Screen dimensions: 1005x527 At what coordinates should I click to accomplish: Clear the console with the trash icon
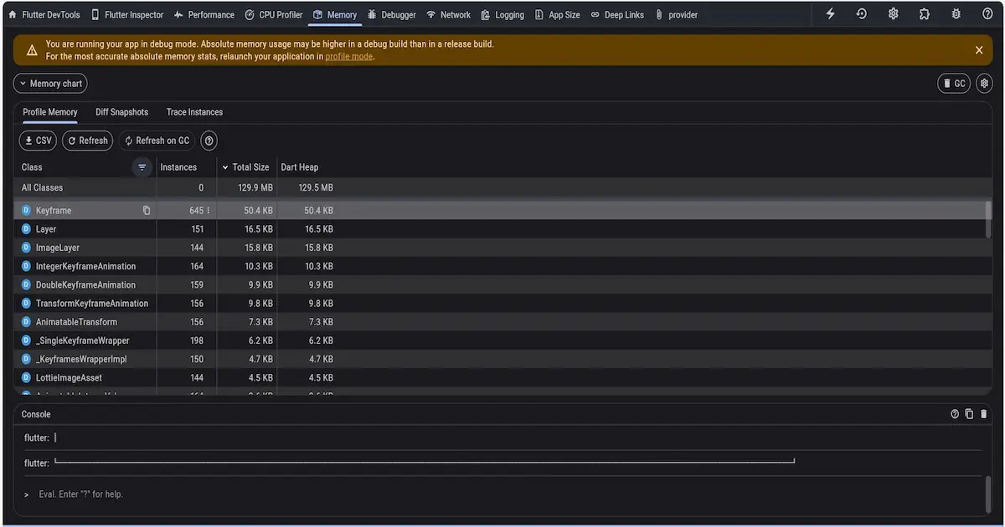(984, 414)
